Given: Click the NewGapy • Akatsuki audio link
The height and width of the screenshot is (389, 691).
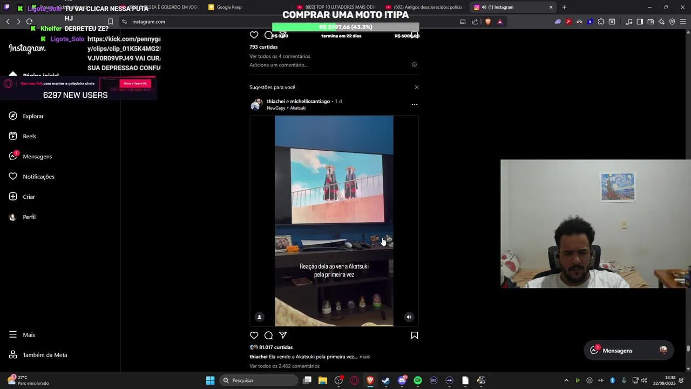Looking at the screenshot, I should click(x=286, y=108).
